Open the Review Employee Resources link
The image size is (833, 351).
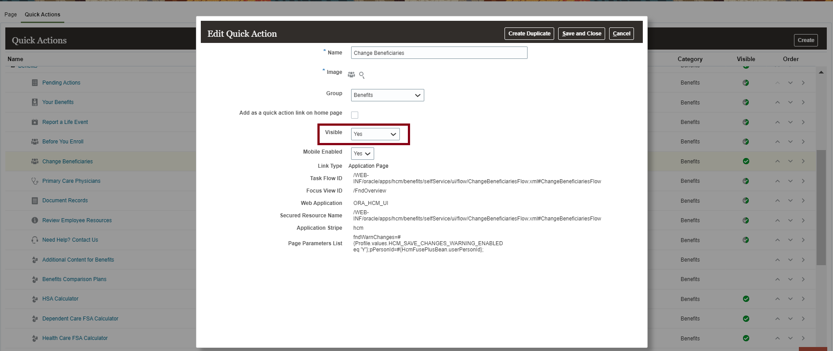coord(77,220)
